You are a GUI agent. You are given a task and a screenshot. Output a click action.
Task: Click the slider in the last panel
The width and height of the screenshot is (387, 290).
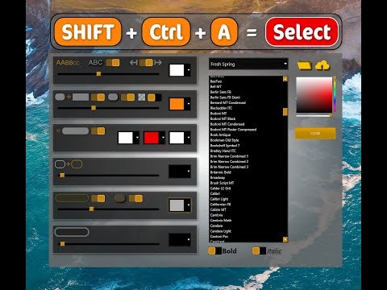[108, 244]
